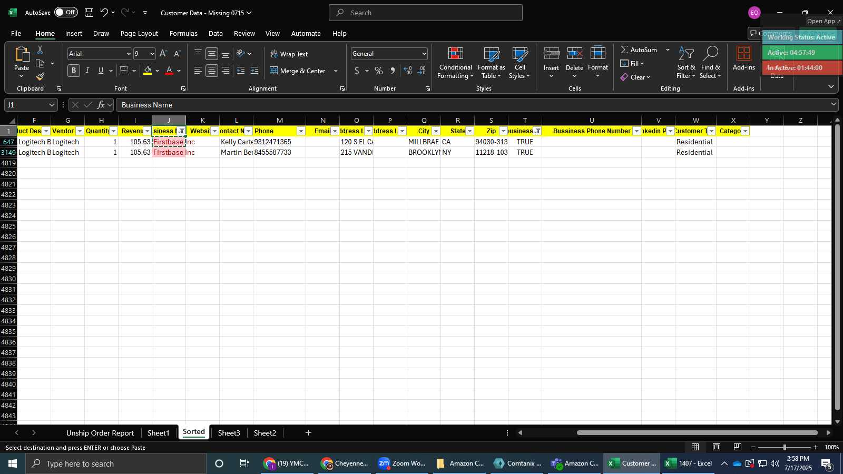The width and height of the screenshot is (843, 474).
Task: Click Font Color red swatch
Action: tap(169, 71)
